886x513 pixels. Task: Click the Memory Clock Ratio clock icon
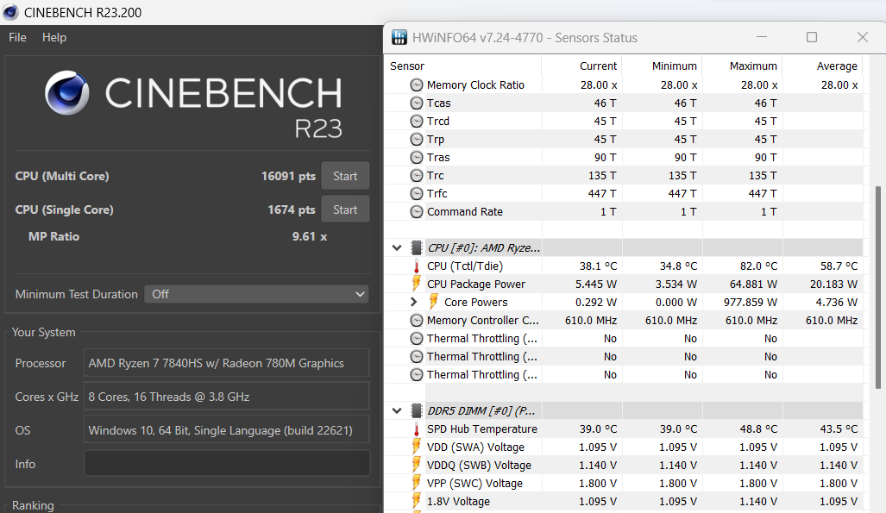click(417, 85)
